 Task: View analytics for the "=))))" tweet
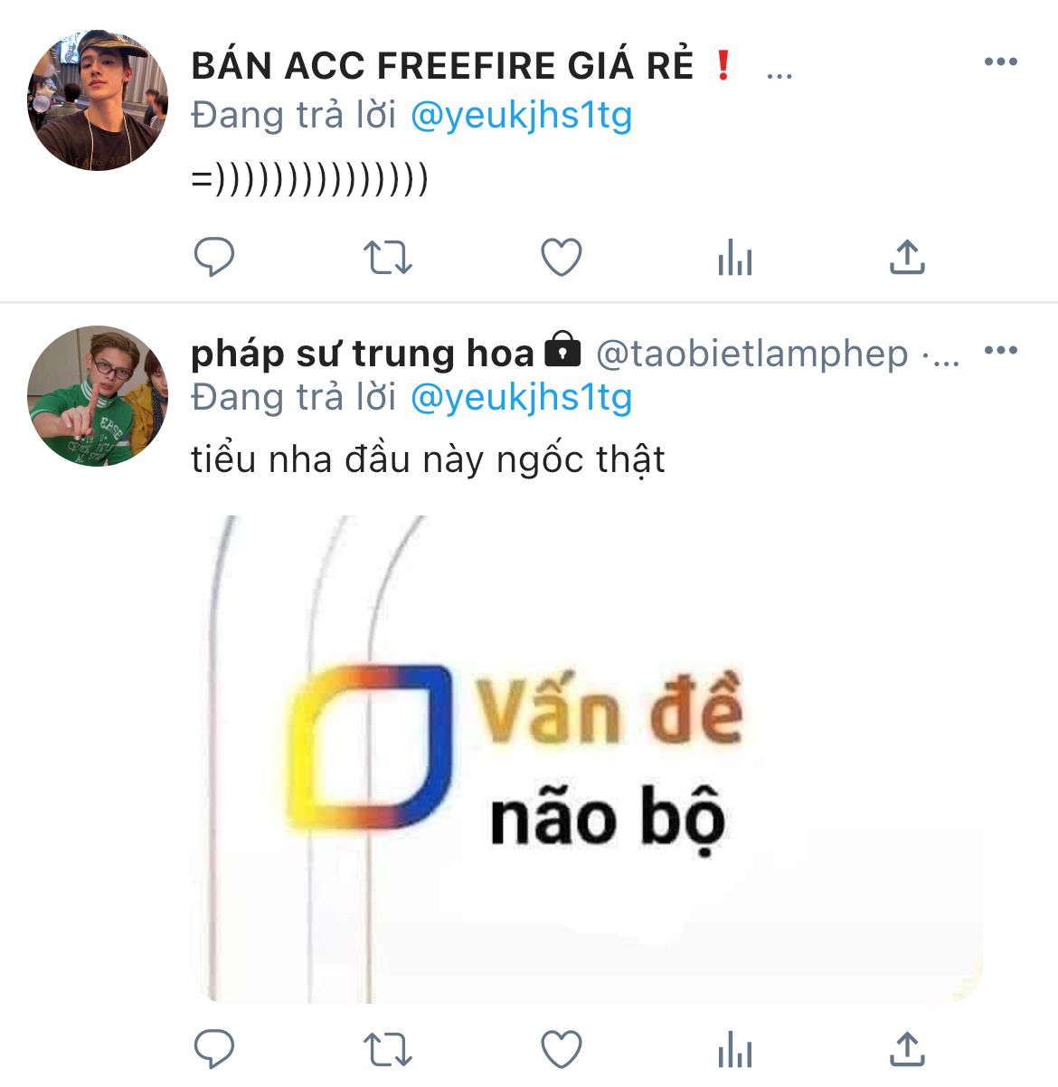(x=734, y=259)
